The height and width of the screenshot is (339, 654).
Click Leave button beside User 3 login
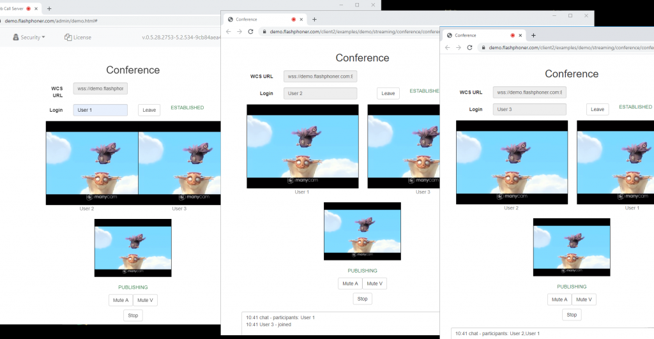[x=597, y=109]
